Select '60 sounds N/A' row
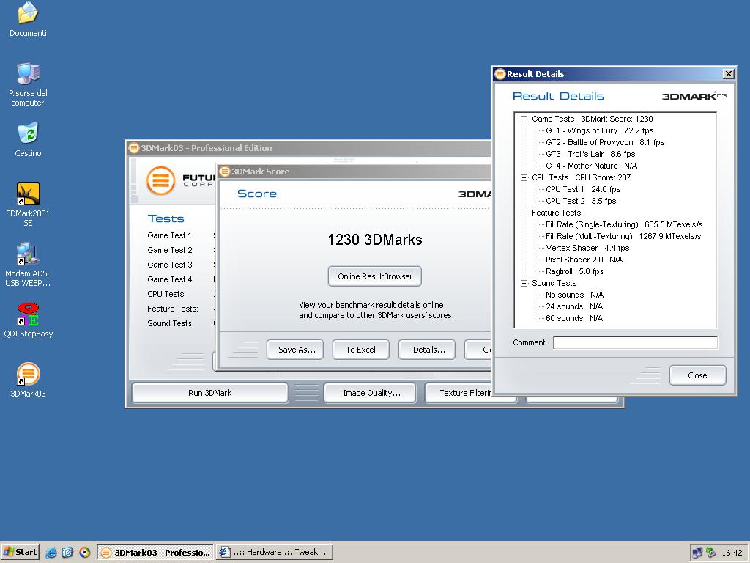This screenshot has width=750, height=563. (x=574, y=318)
